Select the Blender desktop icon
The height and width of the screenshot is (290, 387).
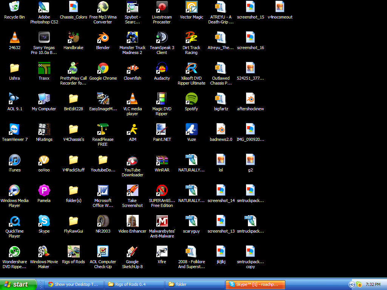click(103, 37)
